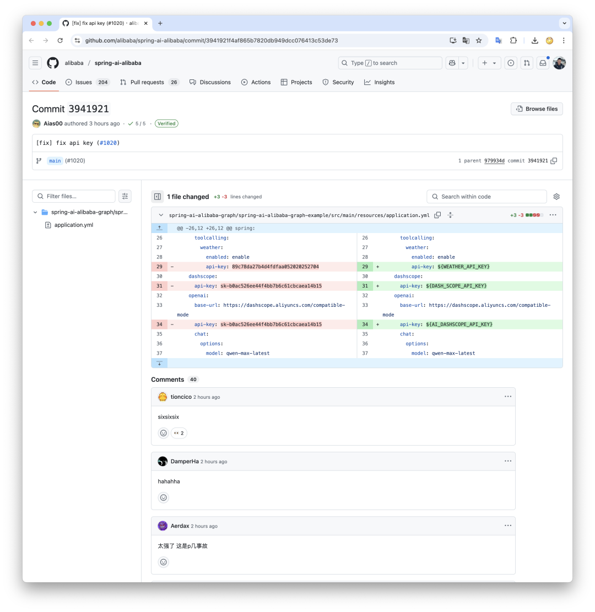Expand diff lines downward below line 37
Image resolution: width=595 pixels, height=612 pixels.
pos(159,363)
